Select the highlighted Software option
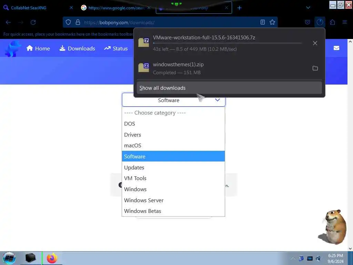The width and height of the screenshot is (353, 265). [173, 156]
